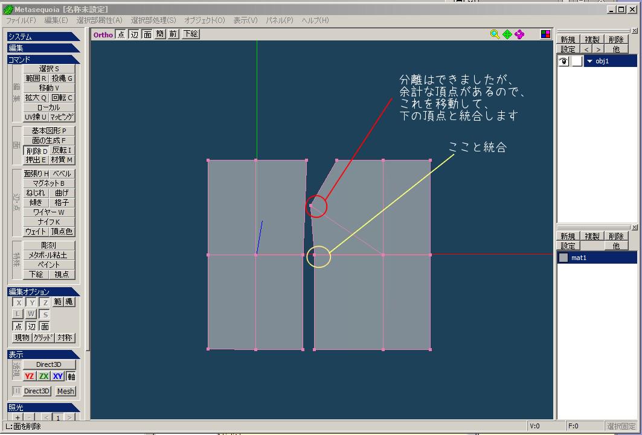Image resolution: width=642 pixels, height=435 pixels.
Task: Choose the 回転 C rotate command
Action: coord(62,98)
